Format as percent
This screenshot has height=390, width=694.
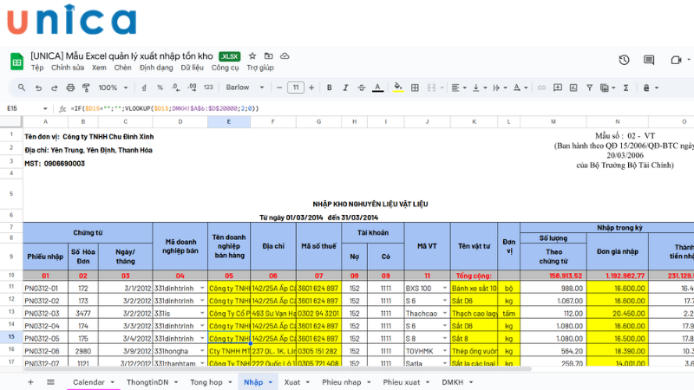pos(160,88)
